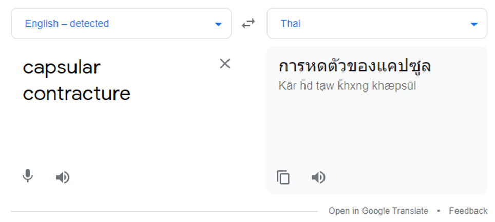
Task: Click the word 'capsular' in the input
Action: click(x=62, y=68)
